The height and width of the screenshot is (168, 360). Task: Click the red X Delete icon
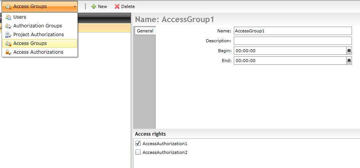(x=117, y=6)
